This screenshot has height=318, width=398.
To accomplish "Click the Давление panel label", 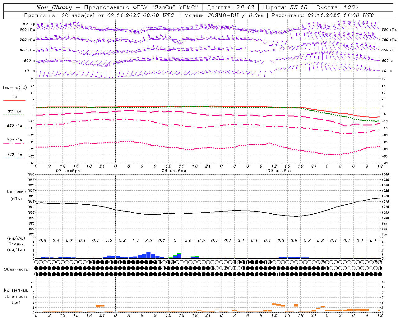I will pyautogui.click(x=16, y=192).
